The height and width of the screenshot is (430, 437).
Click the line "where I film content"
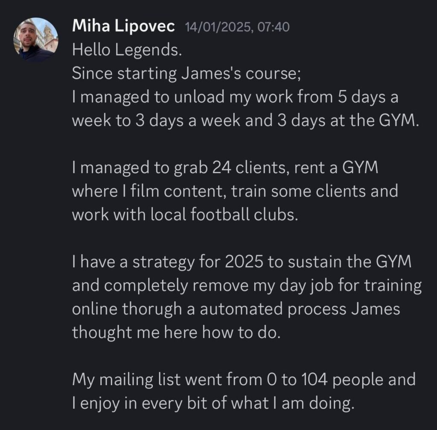tap(235, 191)
